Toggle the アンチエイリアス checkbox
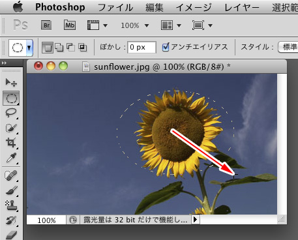The image size is (298, 240). (x=166, y=47)
